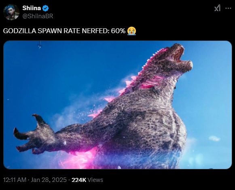Click the crying face emoji in tweet
The width and height of the screenshot is (235, 190).
pyautogui.click(x=131, y=31)
